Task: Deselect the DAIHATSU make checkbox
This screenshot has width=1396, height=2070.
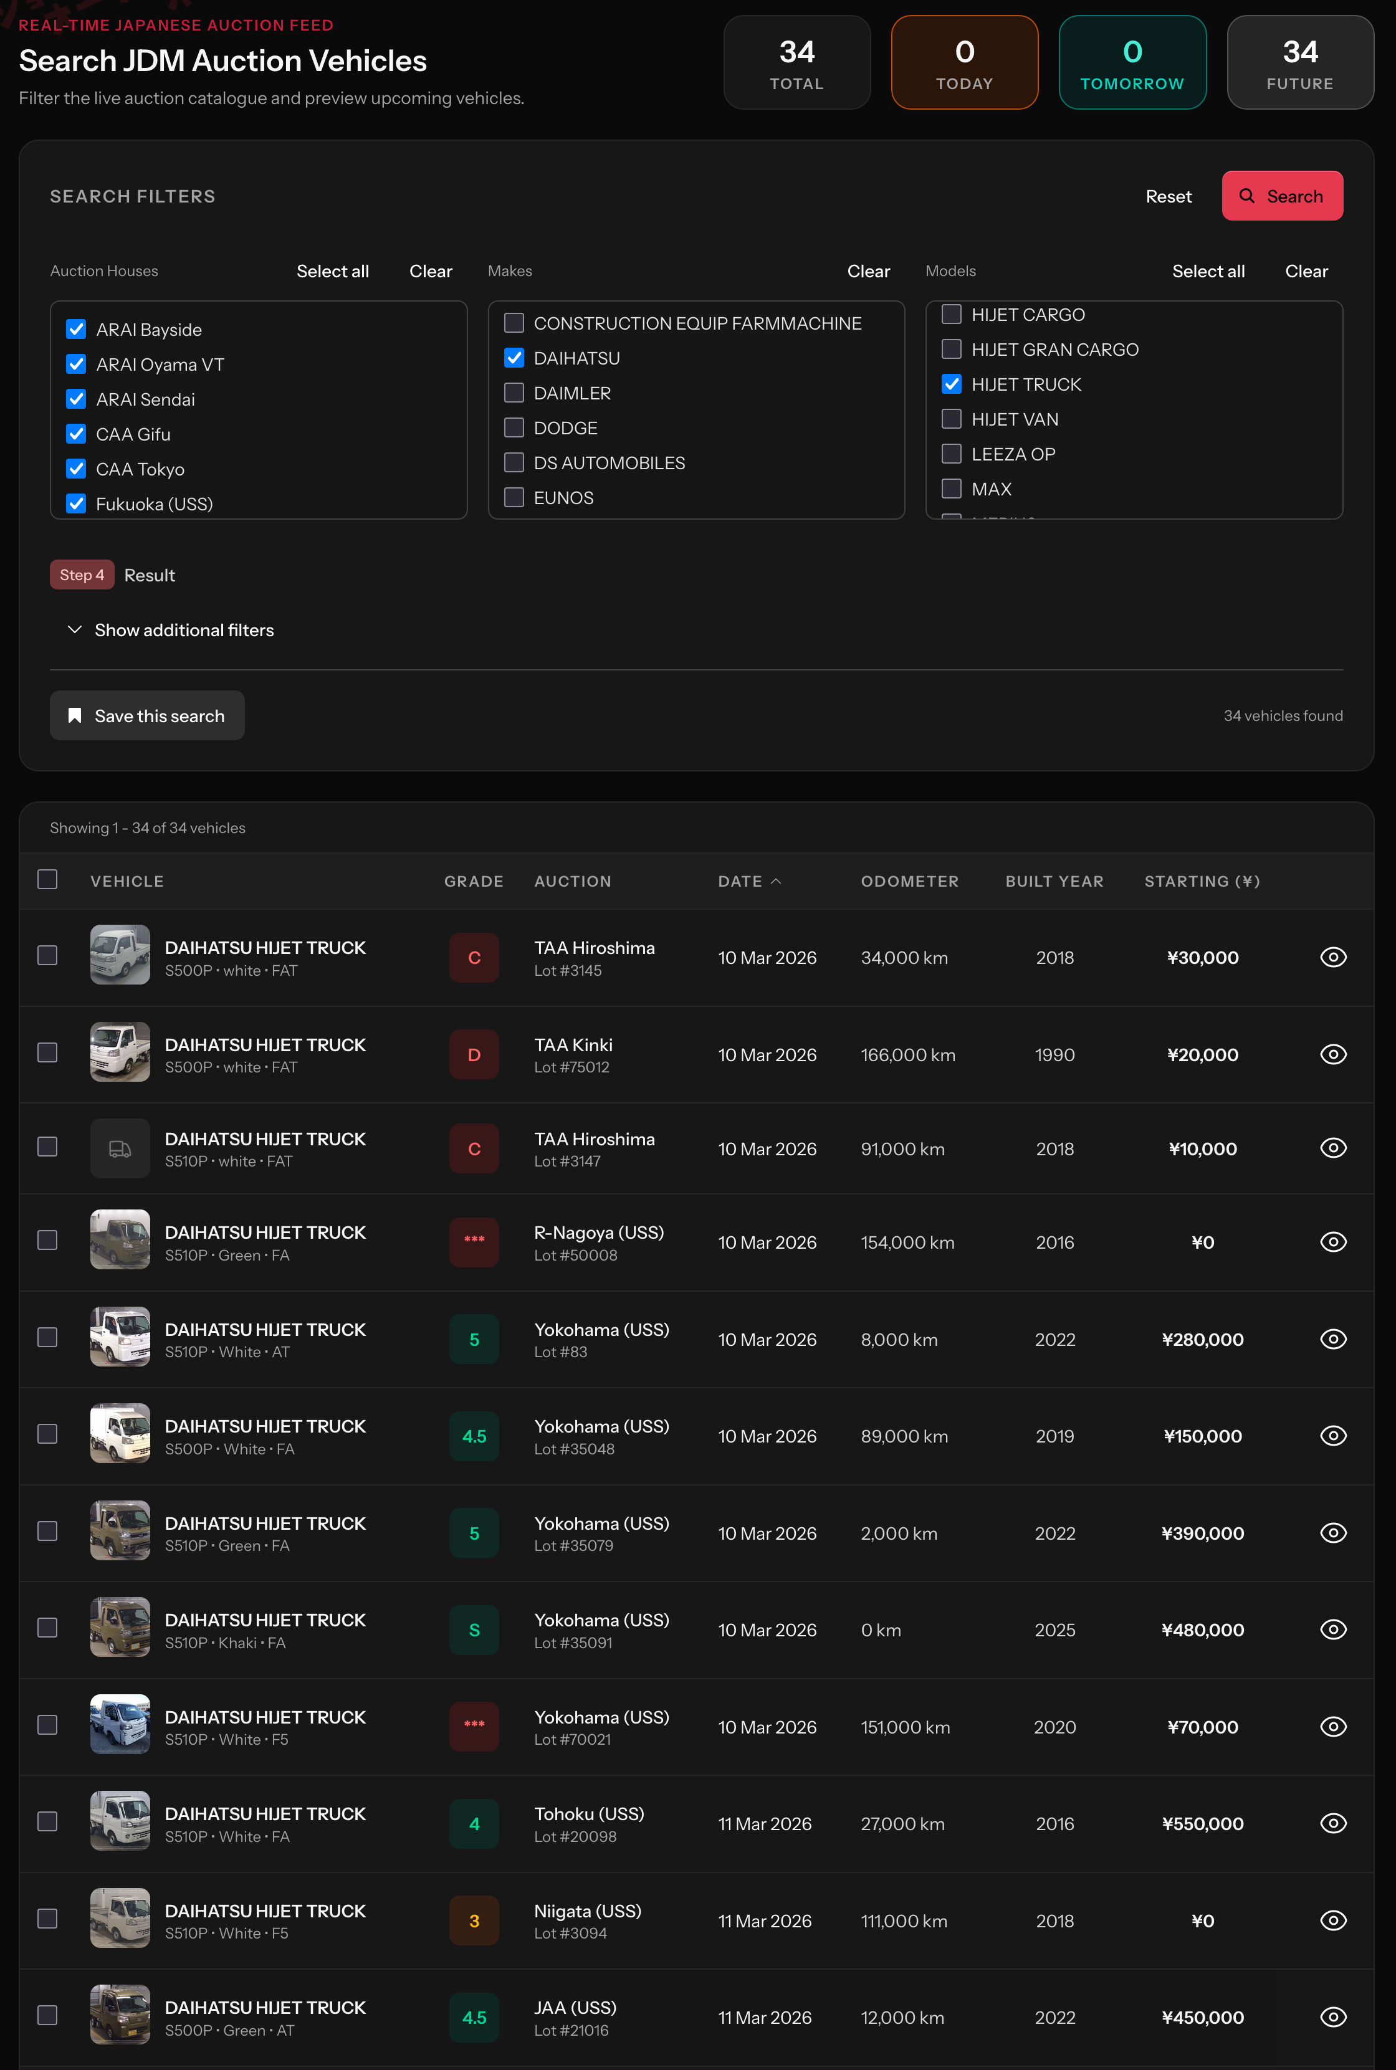Action: 514,358
